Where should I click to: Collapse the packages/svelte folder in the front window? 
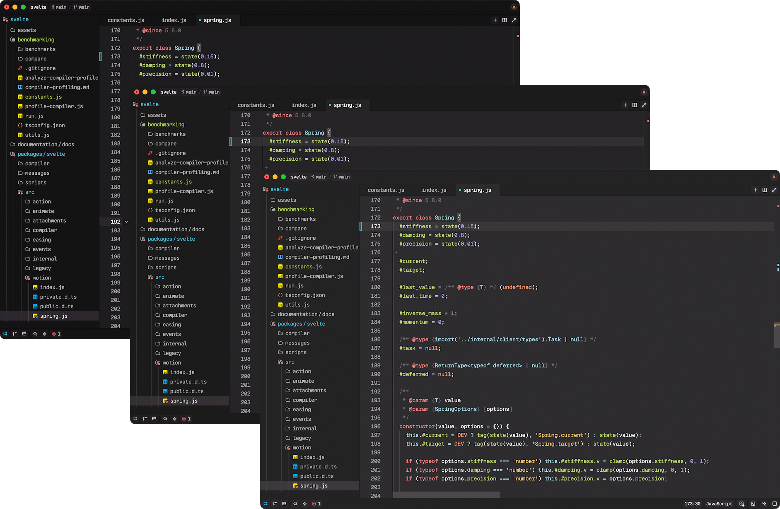pyautogui.click(x=310, y=324)
